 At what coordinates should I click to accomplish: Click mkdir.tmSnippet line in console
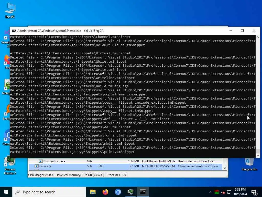72,144
